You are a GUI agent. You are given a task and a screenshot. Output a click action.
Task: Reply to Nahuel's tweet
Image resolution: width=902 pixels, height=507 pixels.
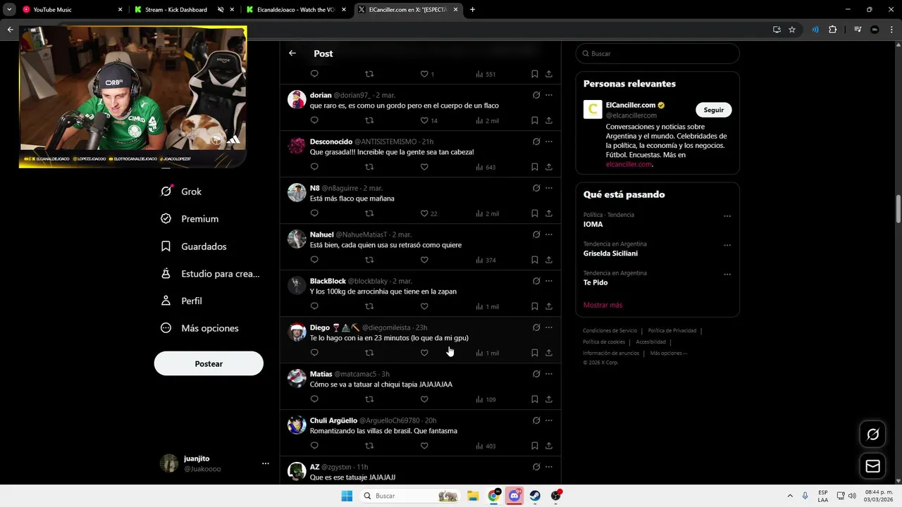[314, 260]
